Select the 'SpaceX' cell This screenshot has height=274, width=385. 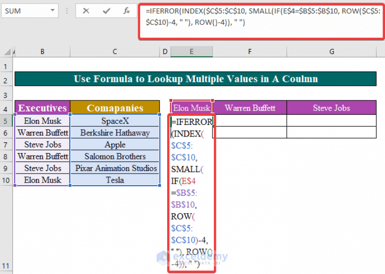[x=114, y=121]
